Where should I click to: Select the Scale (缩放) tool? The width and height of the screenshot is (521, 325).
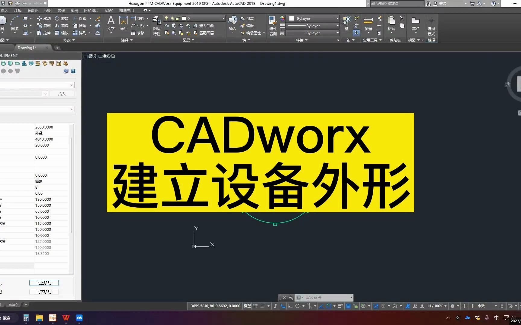62,33
